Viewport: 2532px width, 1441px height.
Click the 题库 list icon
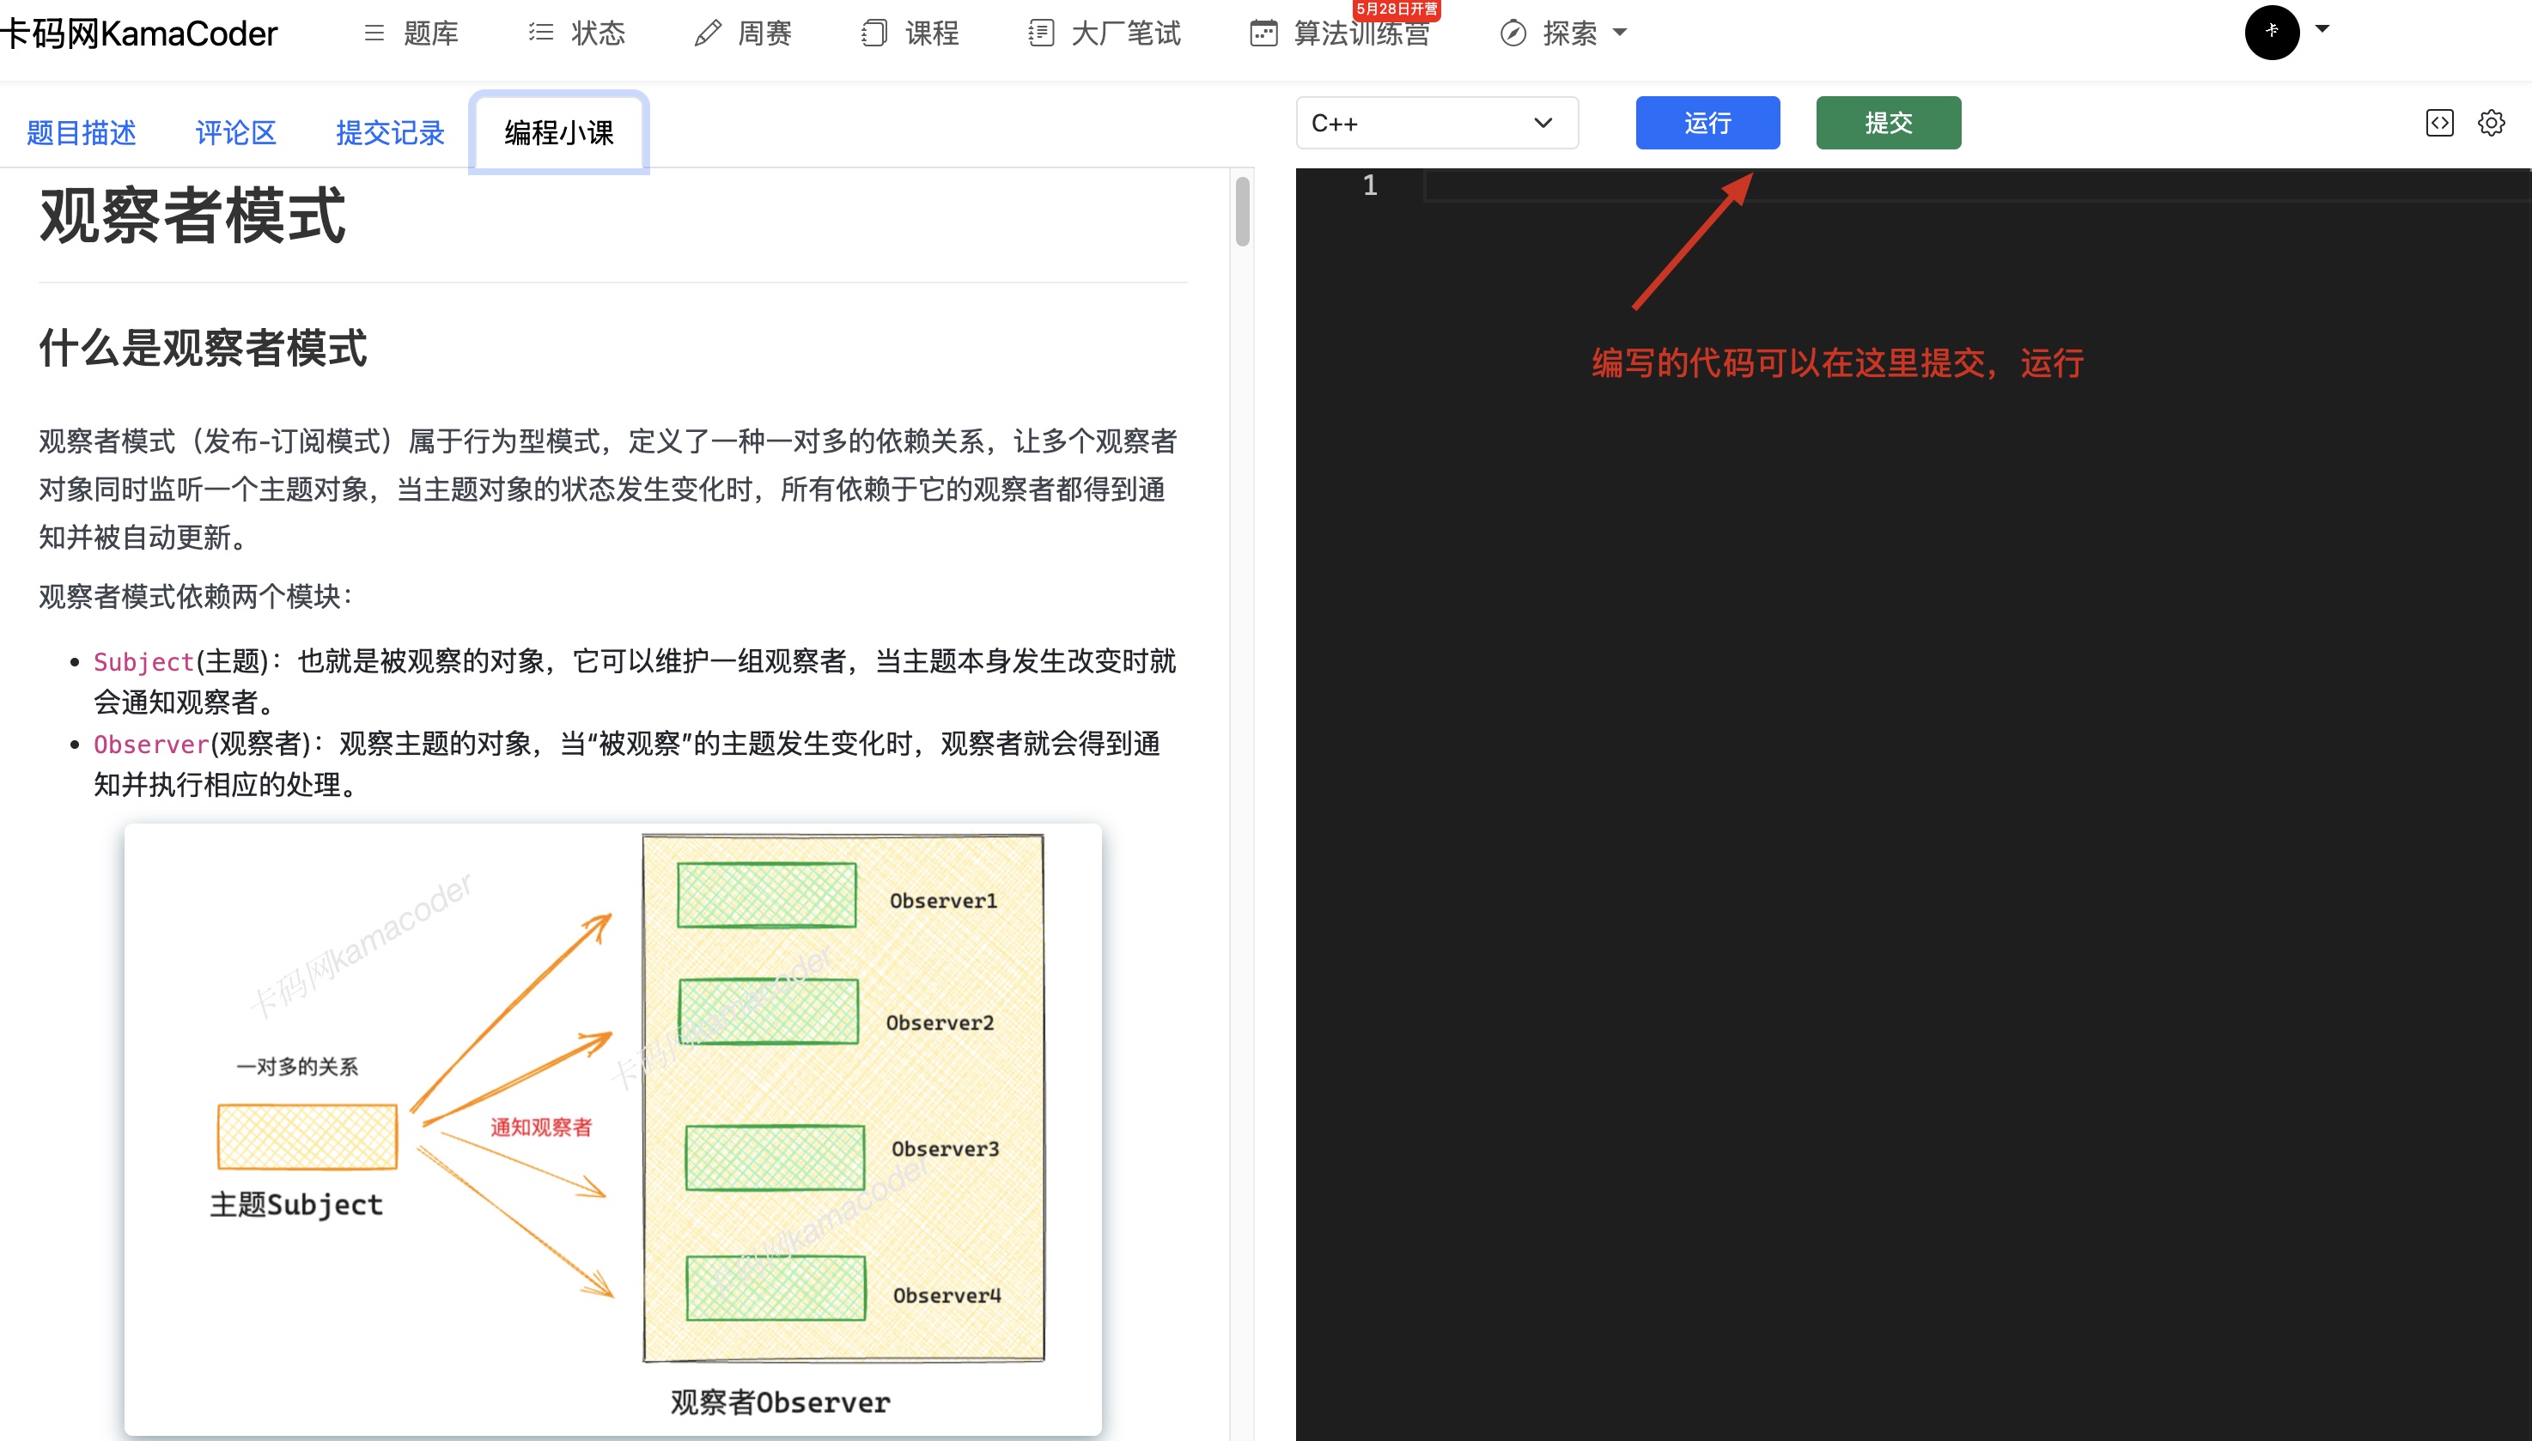[374, 33]
